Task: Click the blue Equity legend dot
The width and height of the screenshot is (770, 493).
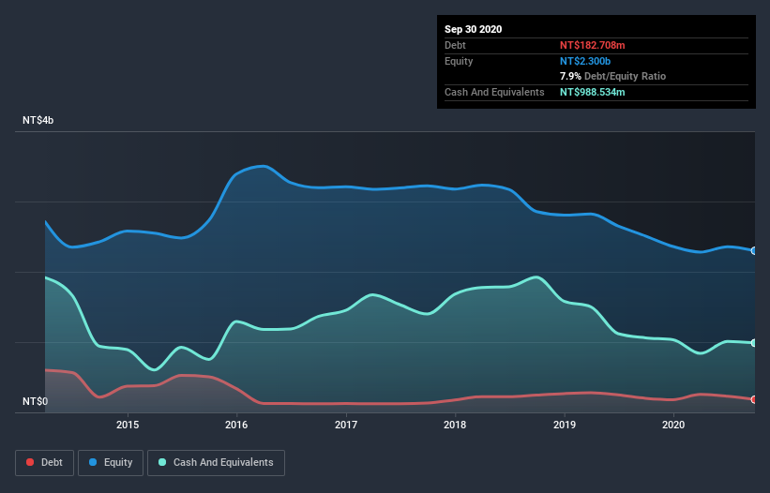Action: tap(93, 462)
